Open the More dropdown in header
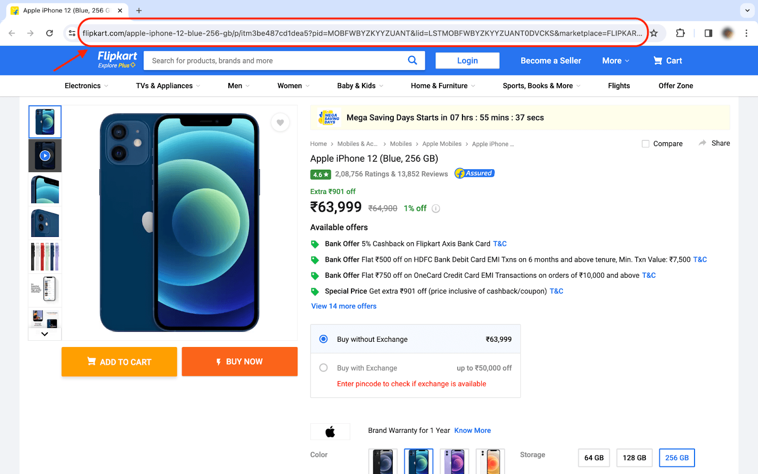 click(x=615, y=61)
